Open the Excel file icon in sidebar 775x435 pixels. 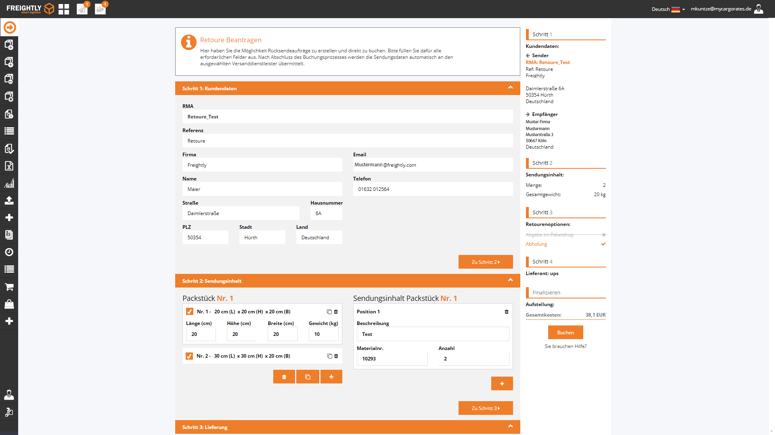pyautogui.click(x=9, y=166)
